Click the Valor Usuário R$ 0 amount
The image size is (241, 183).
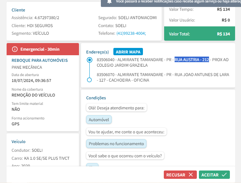click(226, 20)
